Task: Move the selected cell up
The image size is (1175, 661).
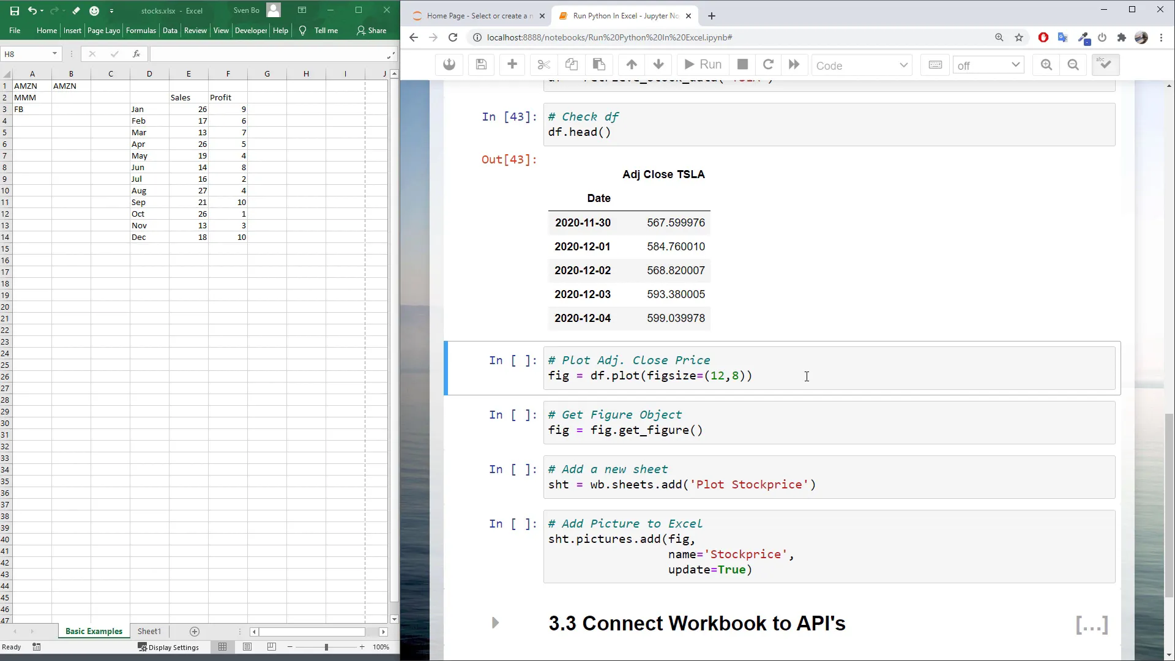Action: click(x=632, y=65)
